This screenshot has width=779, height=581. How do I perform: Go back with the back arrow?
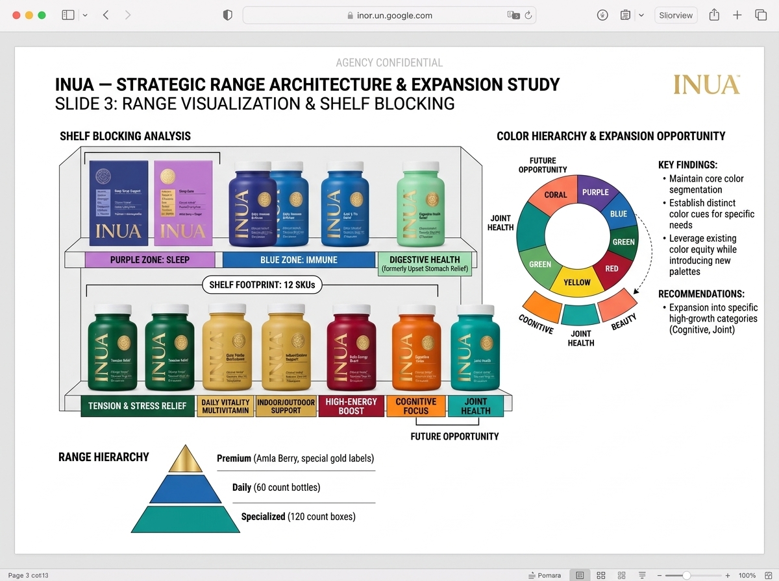coord(106,15)
